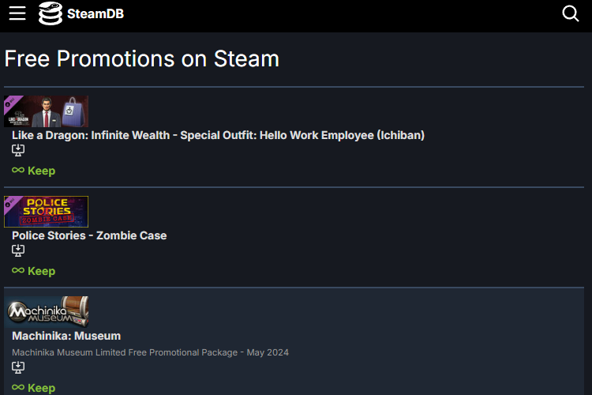Image resolution: width=592 pixels, height=395 pixels.
Task: Open Like a Dragon Hello Work Employee title
Action: 218,135
